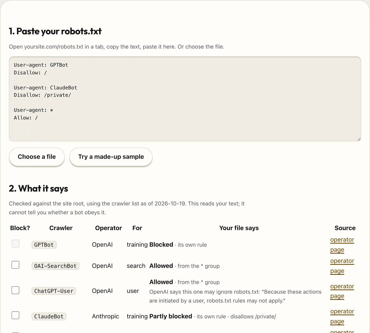370x333 pixels.
Task: Click the Allowed status for OAI-SearchBot
Action: point(161,266)
